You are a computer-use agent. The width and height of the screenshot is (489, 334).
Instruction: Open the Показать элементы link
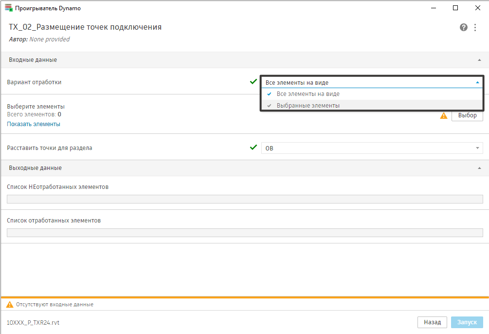pyautogui.click(x=34, y=124)
